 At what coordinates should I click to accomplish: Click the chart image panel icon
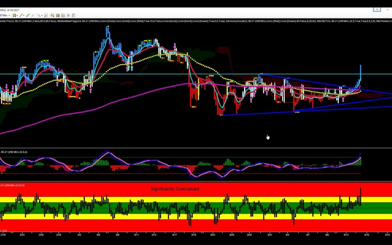(63, 15)
